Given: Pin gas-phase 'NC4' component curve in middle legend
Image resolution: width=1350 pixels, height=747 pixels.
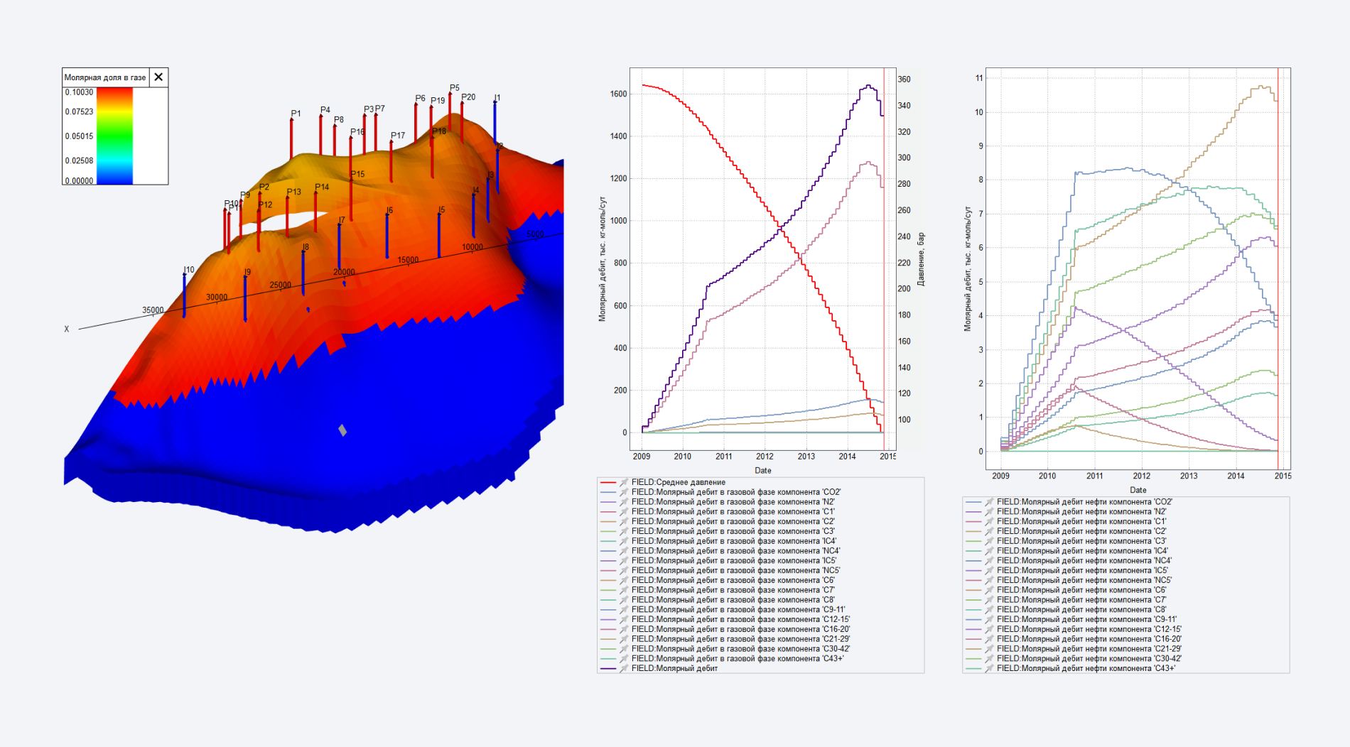Looking at the screenshot, I should coord(623,551).
